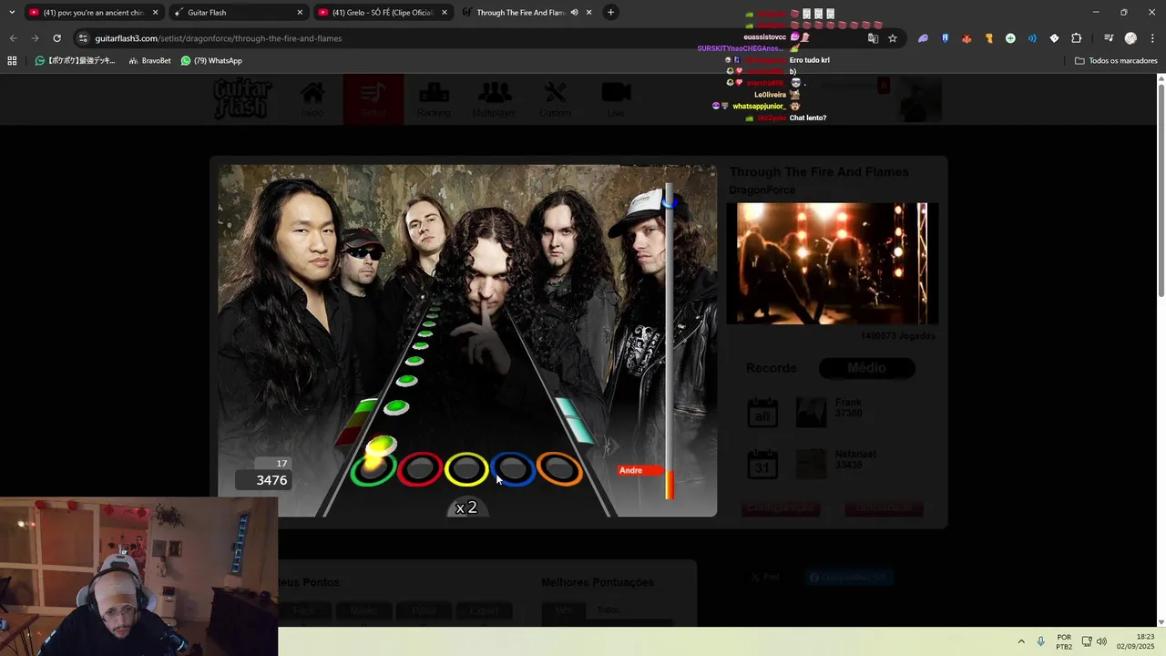Select the Setlist music-note nav item
Image resolution: width=1166 pixels, height=656 pixels.
coord(373,99)
